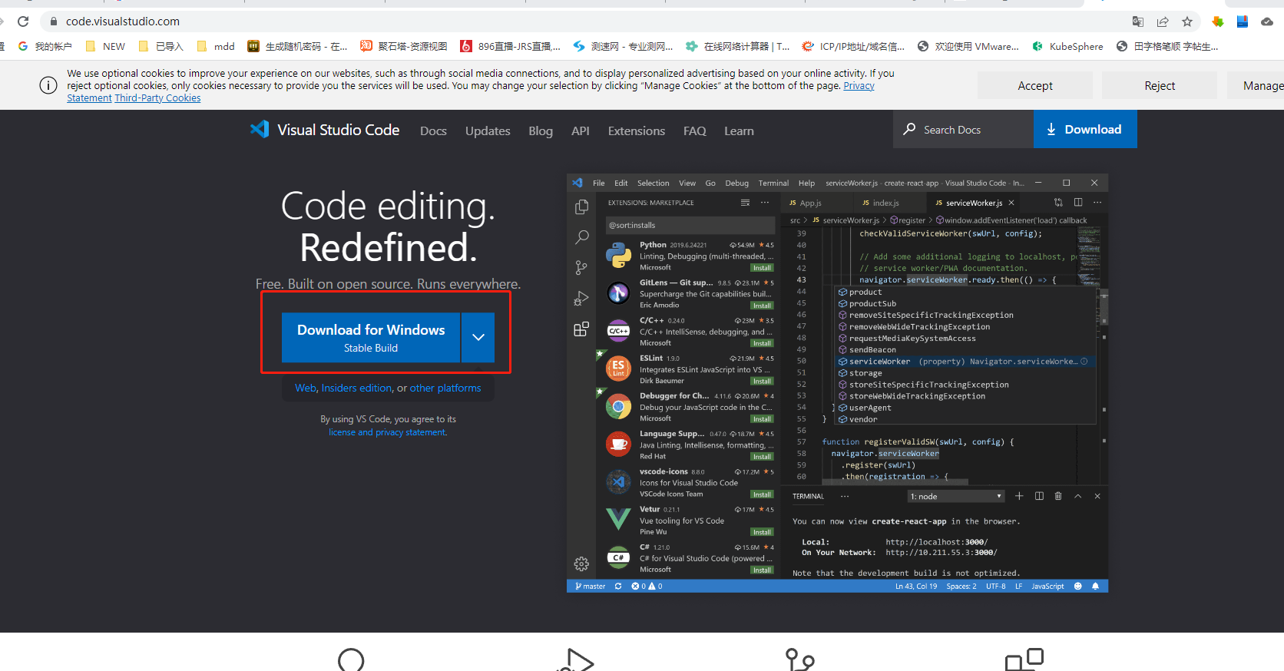Open the license and privacy statement link
Screen dimensions: 1284x671
[x=388, y=432]
